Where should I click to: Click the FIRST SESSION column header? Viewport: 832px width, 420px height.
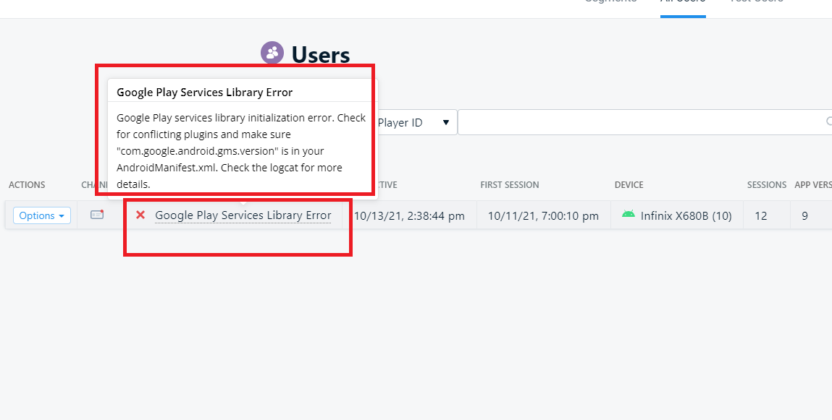pyautogui.click(x=509, y=185)
